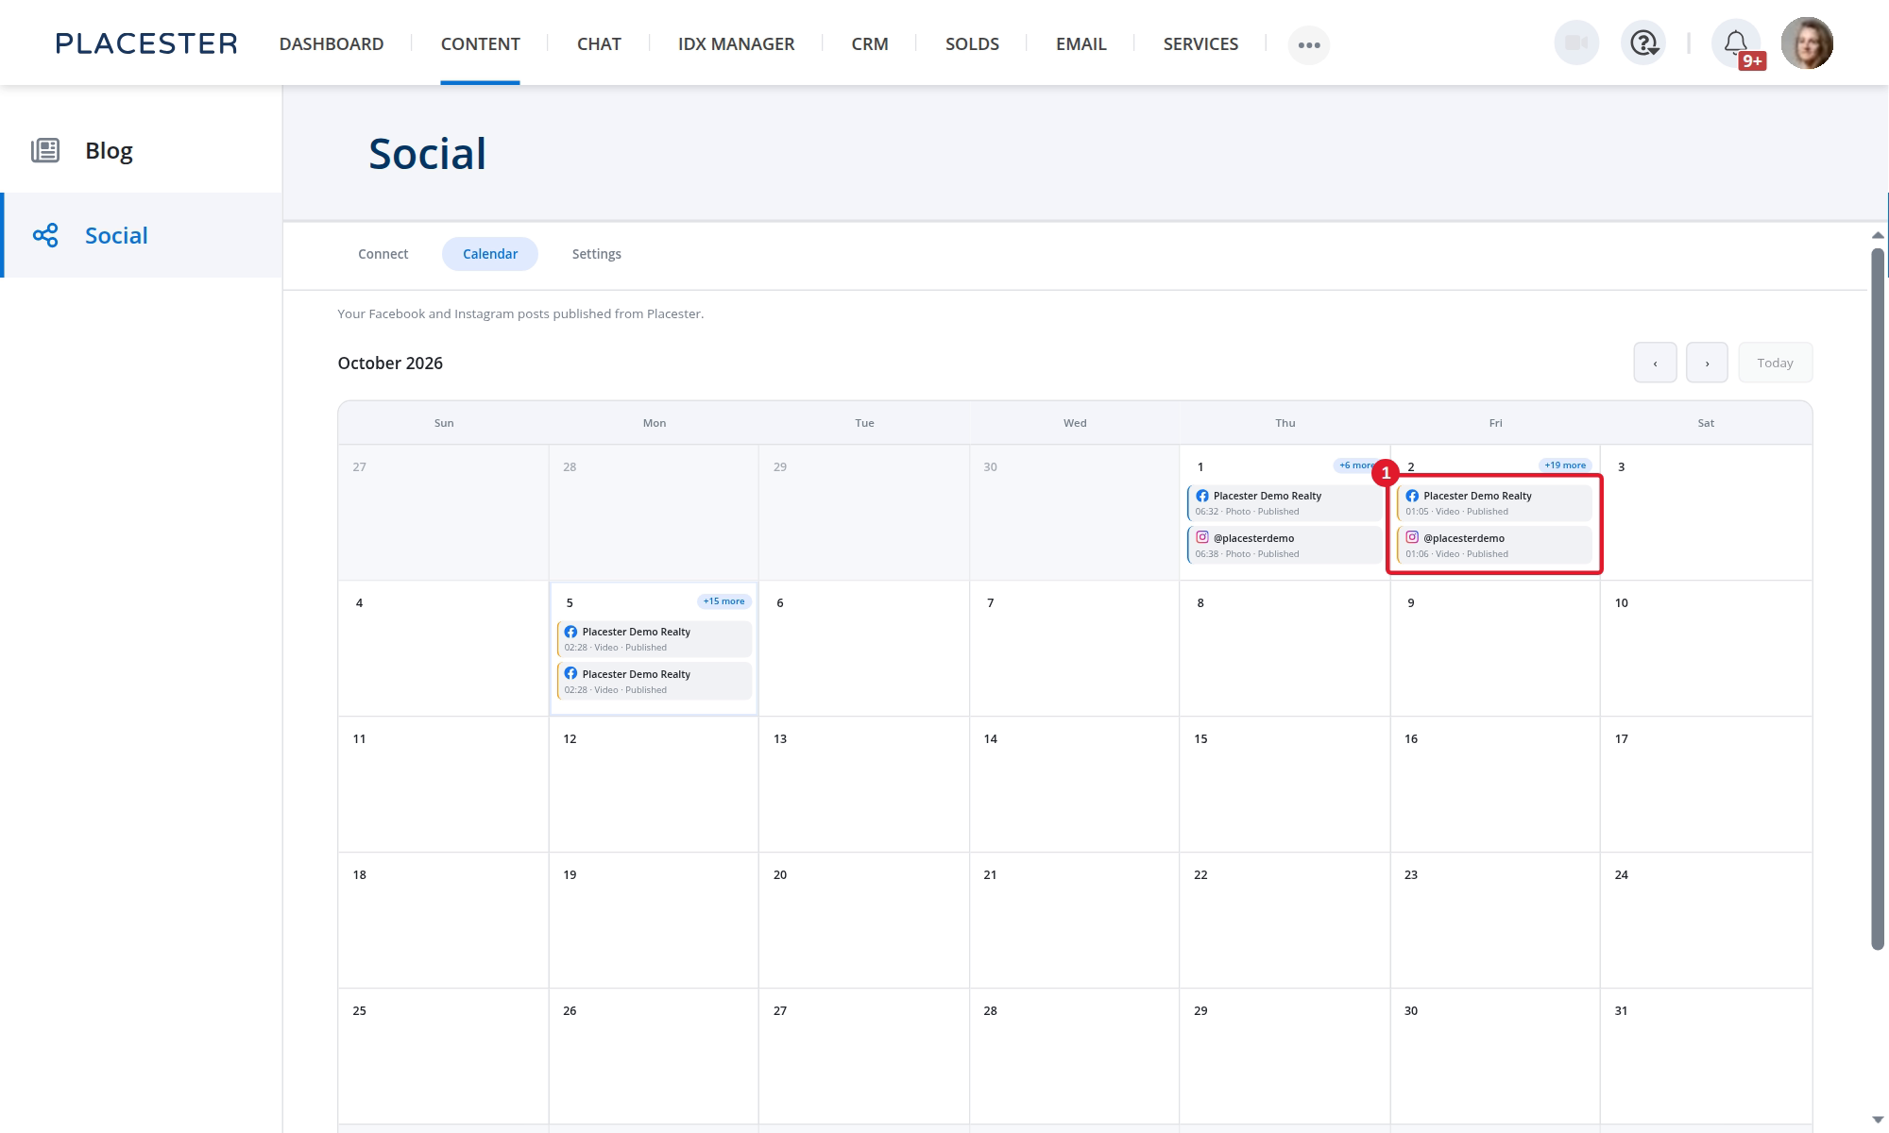
Task: Open the video camera icon in header
Action: pos(1576,43)
